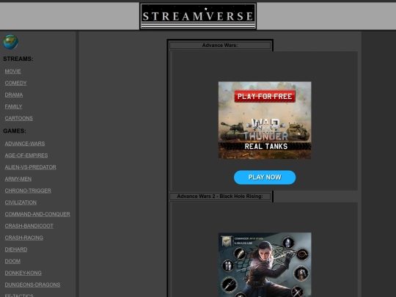Viewport: 396px width, 297px height.
Task: Go to the DRAMA stream category
Action: [14, 95]
